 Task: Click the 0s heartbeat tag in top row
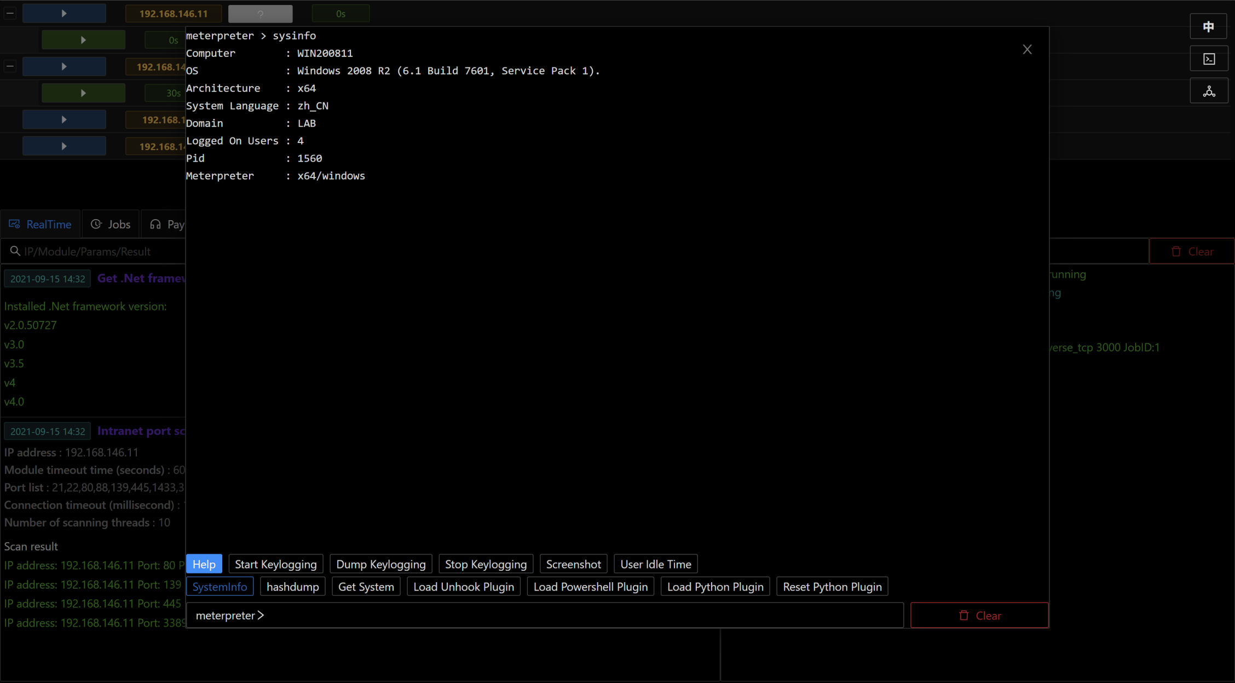click(341, 14)
